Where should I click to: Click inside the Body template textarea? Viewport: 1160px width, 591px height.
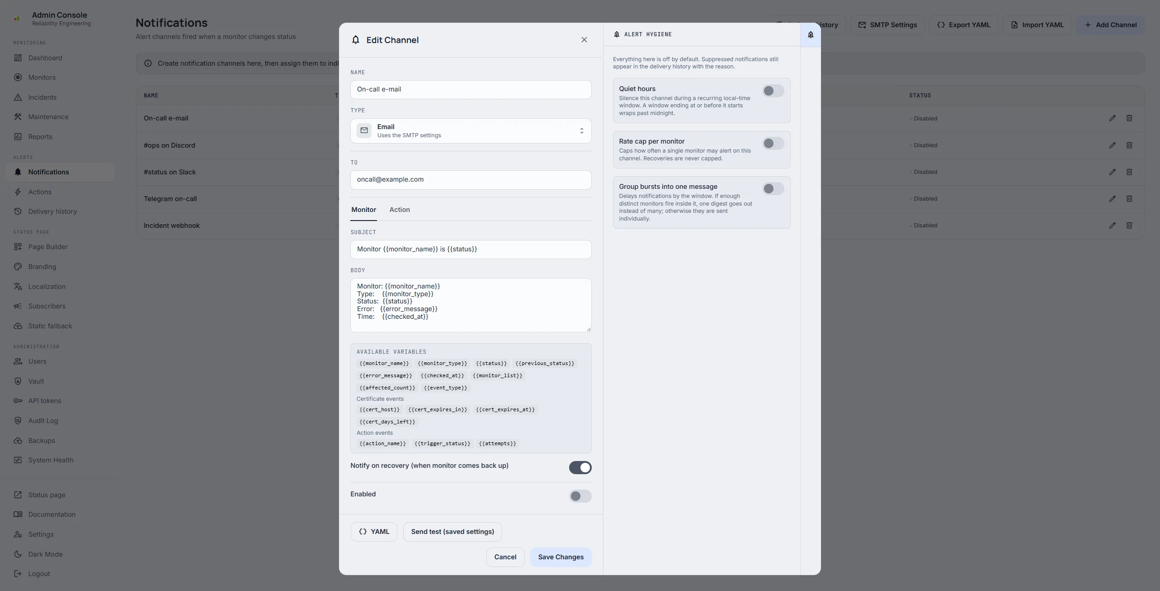471,305
